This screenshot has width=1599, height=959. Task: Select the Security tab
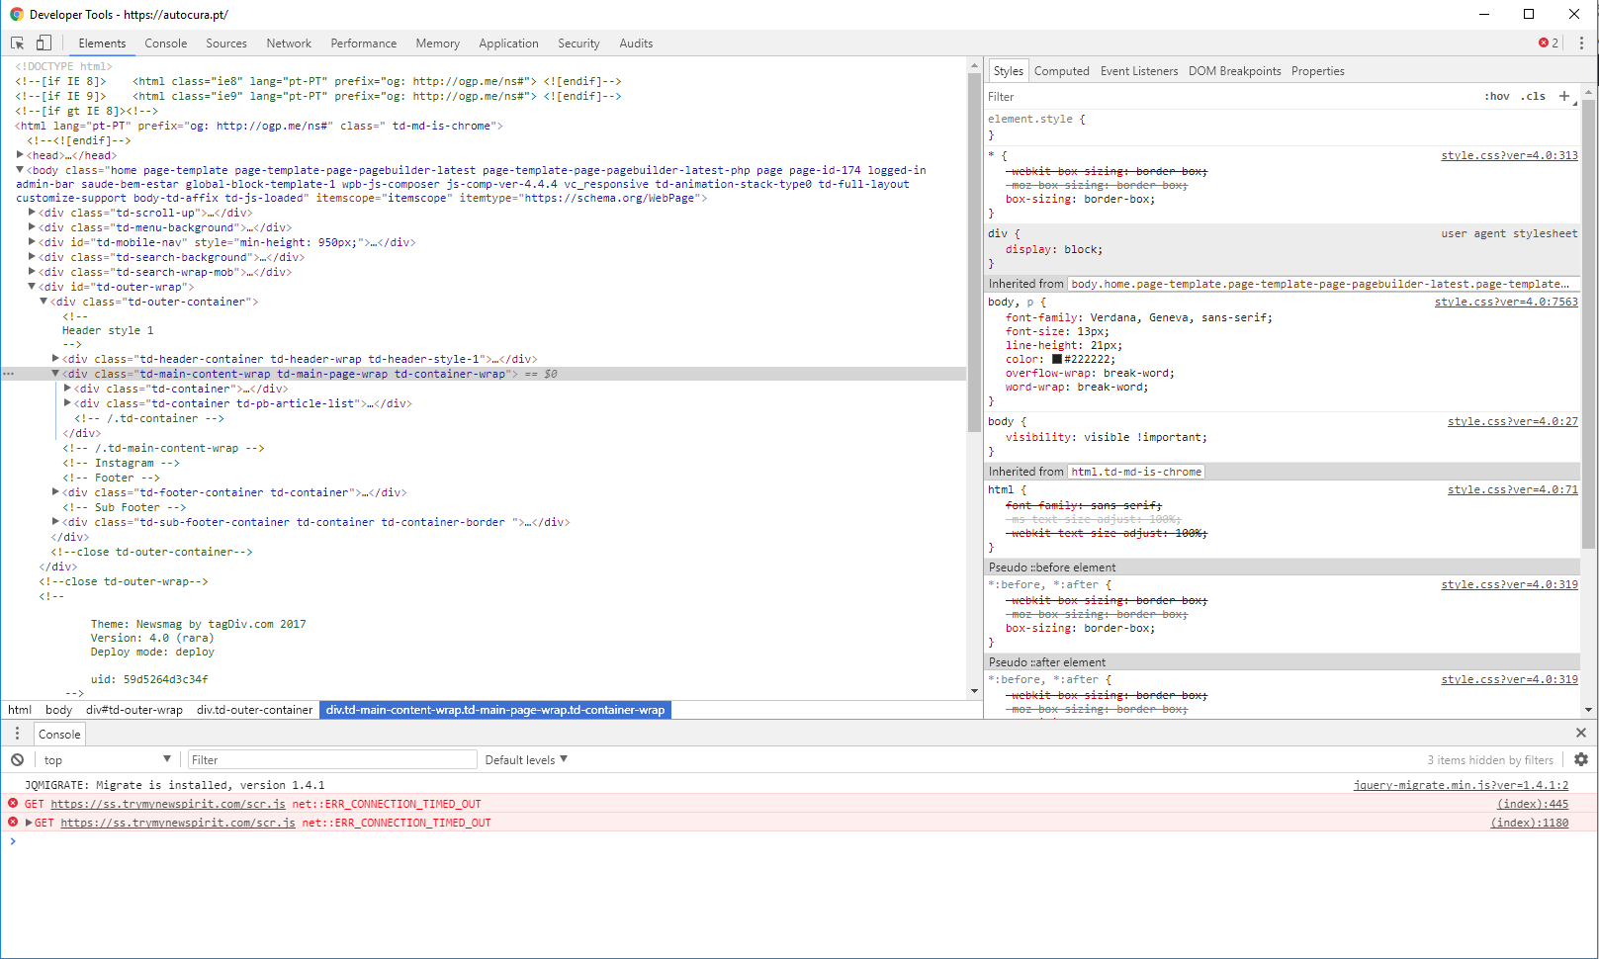pyautogui.click(x=578, y=44)
